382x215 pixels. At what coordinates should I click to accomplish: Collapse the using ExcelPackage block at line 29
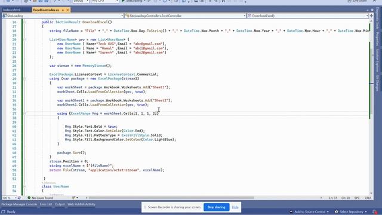pos(24,79)
